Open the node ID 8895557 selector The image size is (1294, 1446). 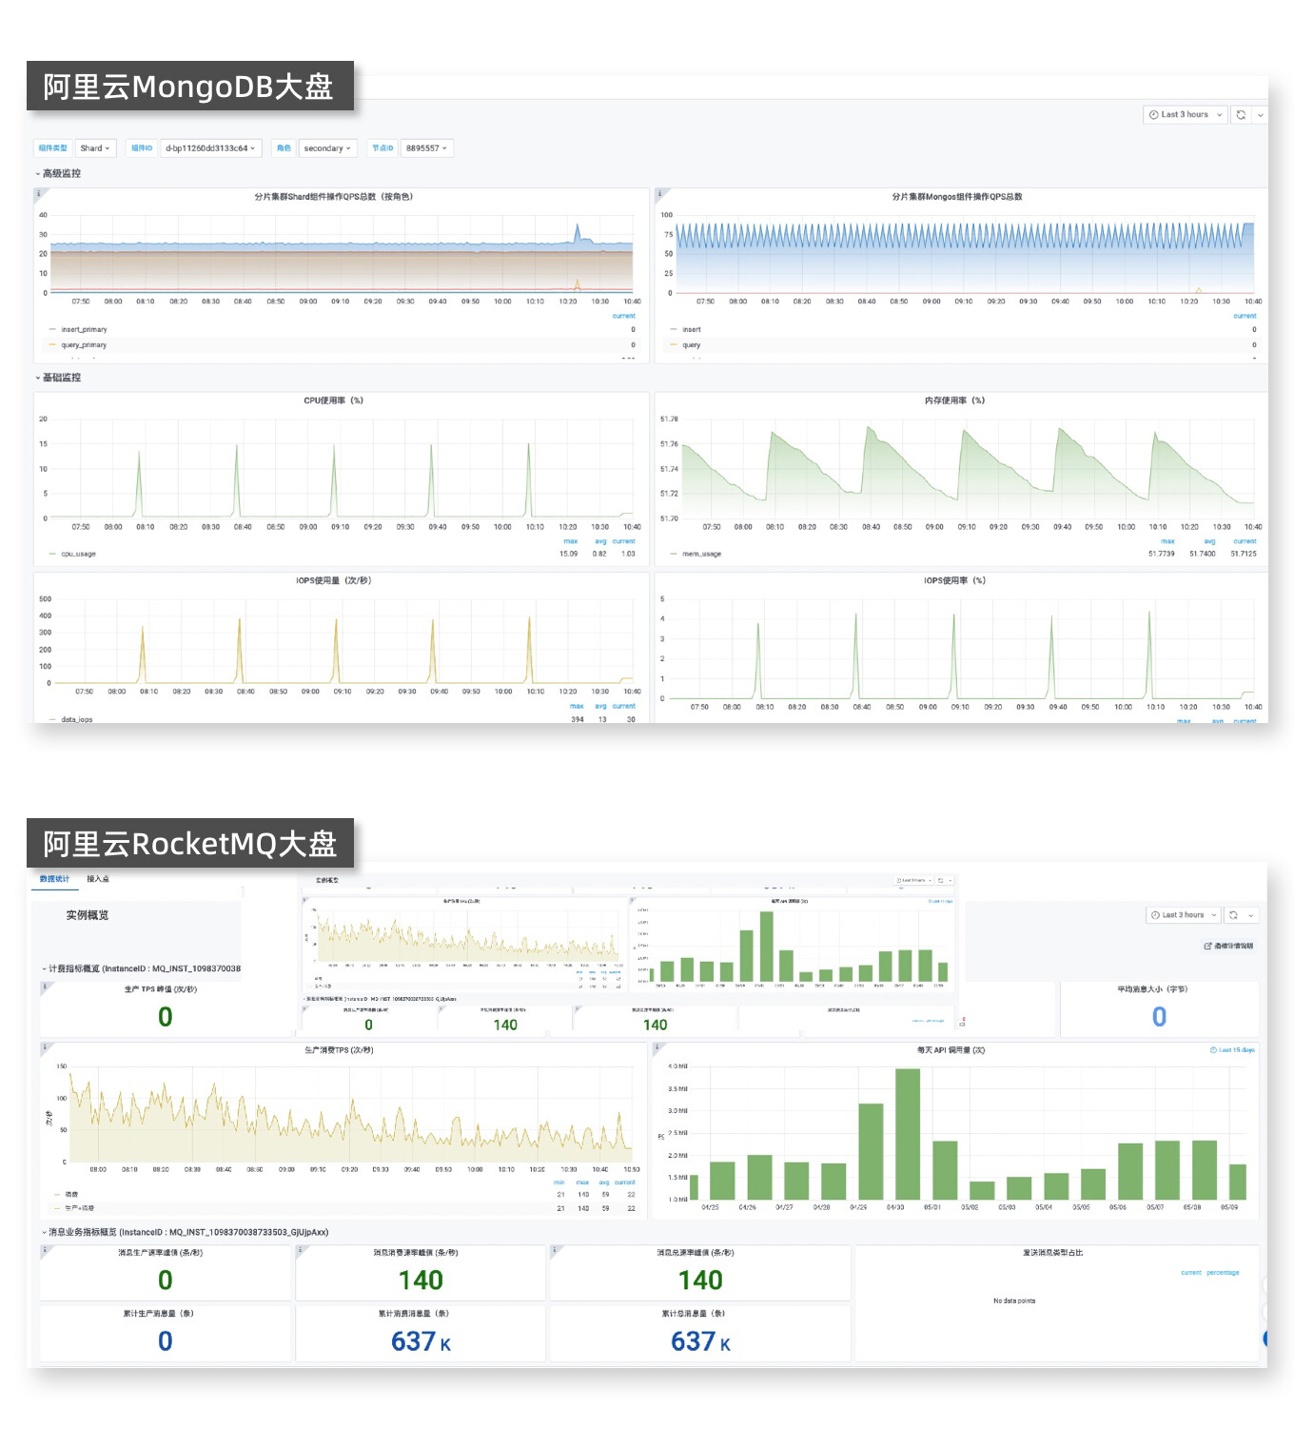tap(426, 147)
